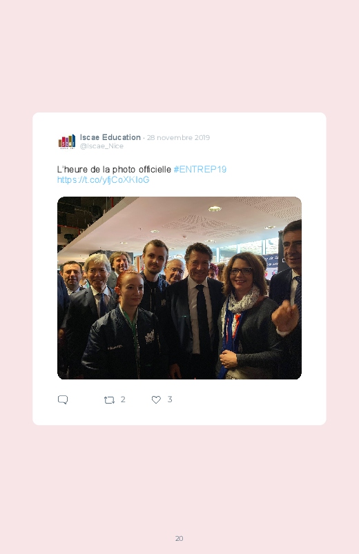This screenshot has height=554, width=359.
Task: Open the official group photo
Action: 179,288
